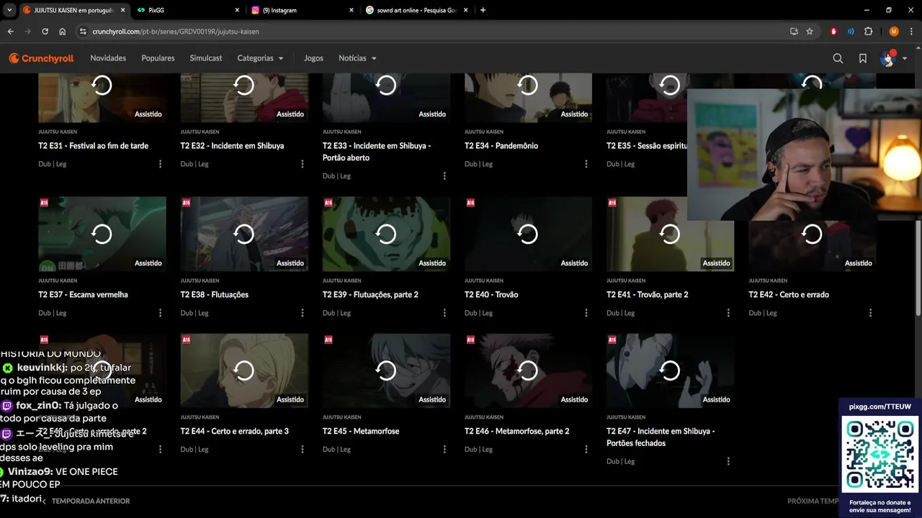Open the tab search dropdown arrow
Image resolution: width=922 pixels, height=518 pixels.
coord(9,10)
